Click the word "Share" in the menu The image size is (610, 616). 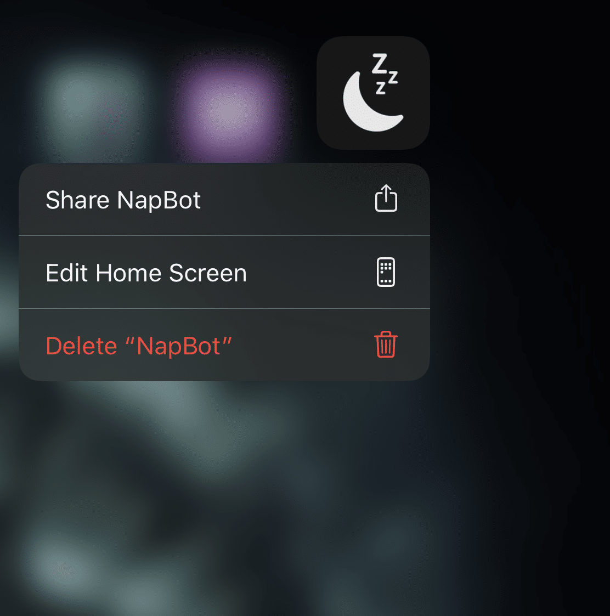tap(77, 200)
